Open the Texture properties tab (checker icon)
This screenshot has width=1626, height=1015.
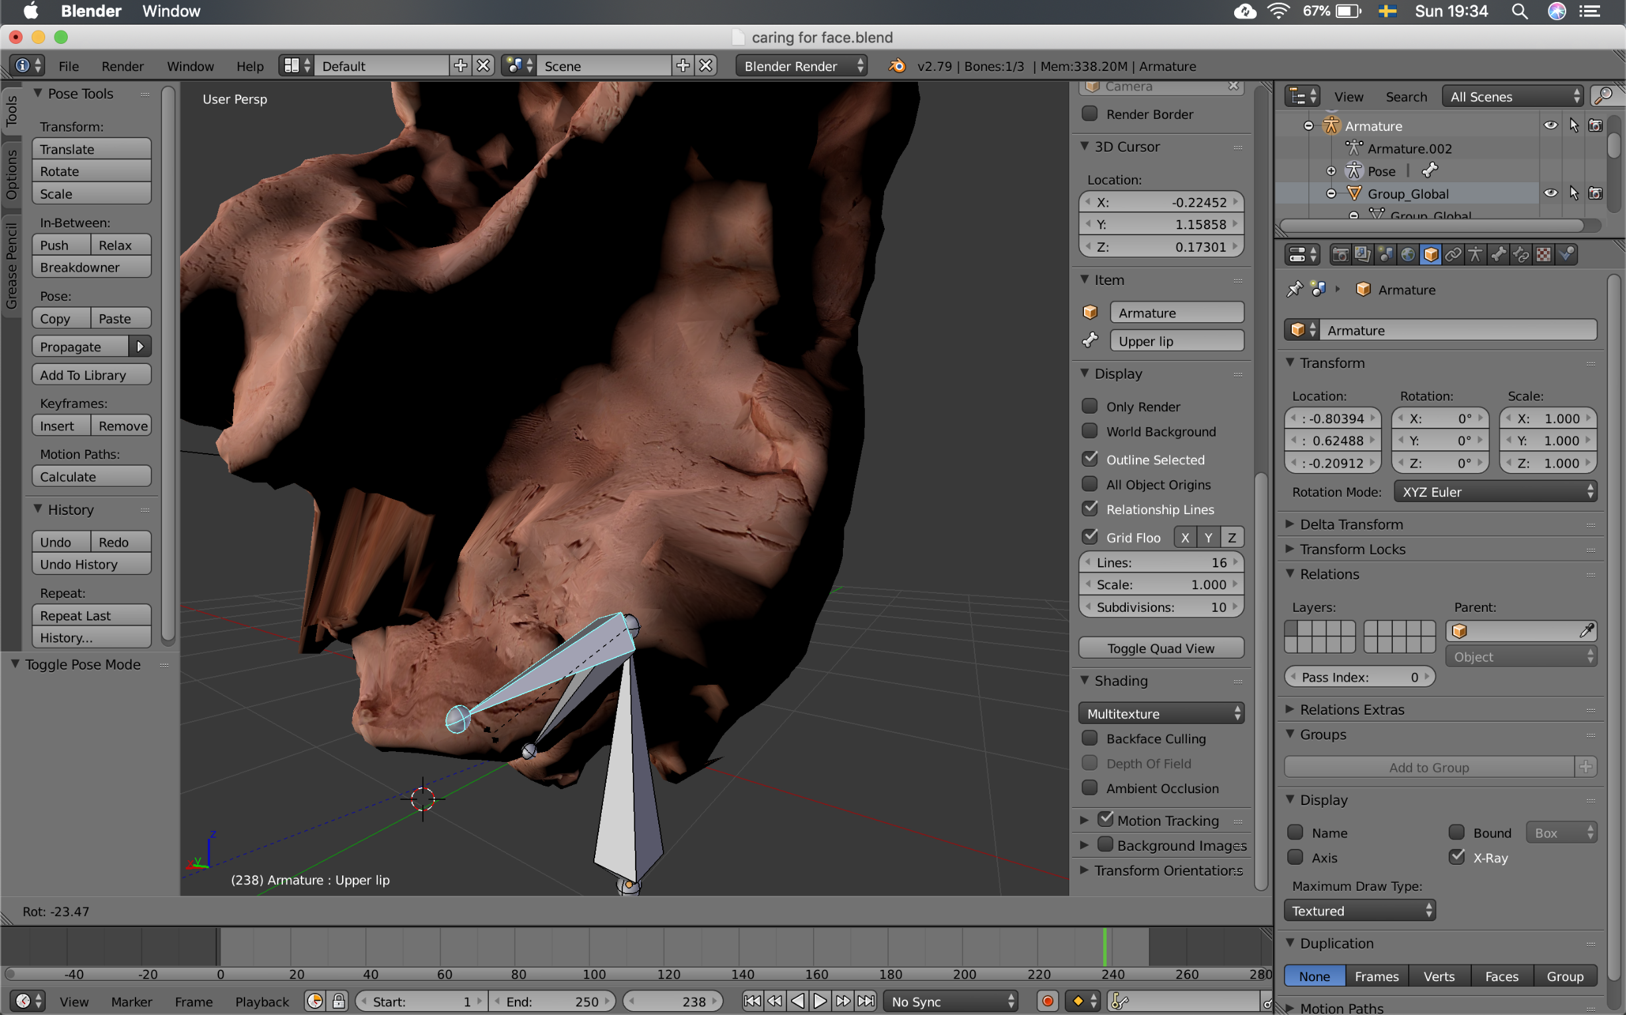(1544, 255)
